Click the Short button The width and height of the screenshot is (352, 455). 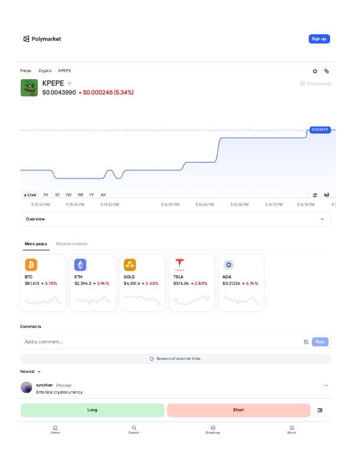[x=238, y=410]
